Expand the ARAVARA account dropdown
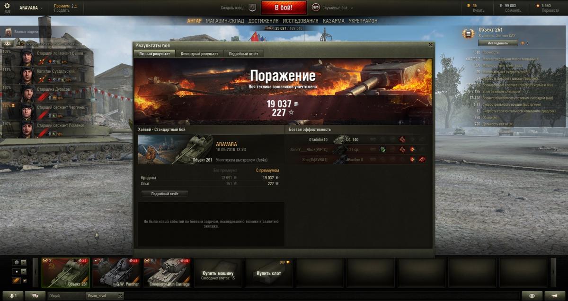The width and height of the screenshot is (568, 301). pyautogui.click(x=31, y=8)
